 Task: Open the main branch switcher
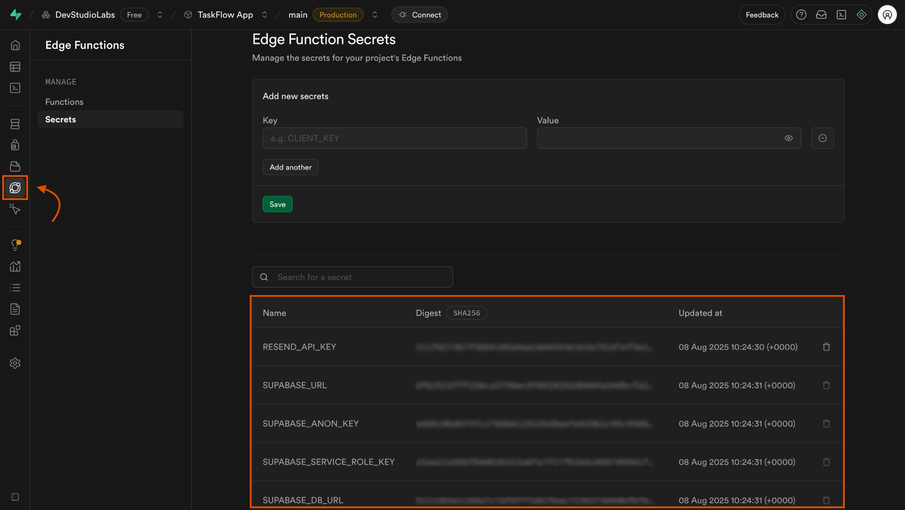375,14
